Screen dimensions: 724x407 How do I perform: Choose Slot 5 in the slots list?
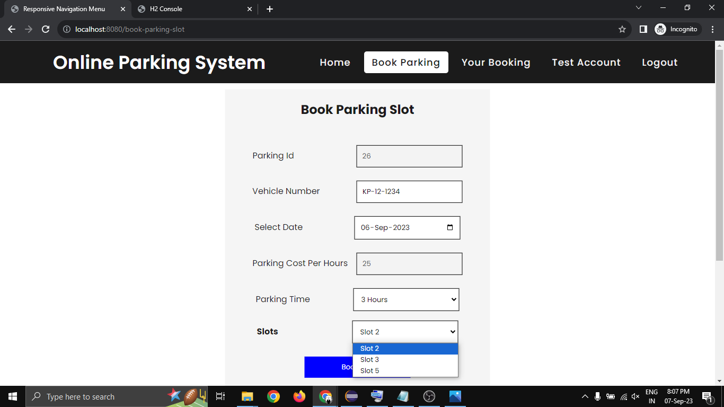coord(369,371)
